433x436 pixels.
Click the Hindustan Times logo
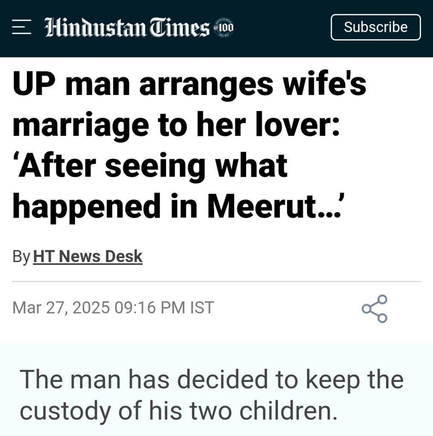tap(127, 28)
